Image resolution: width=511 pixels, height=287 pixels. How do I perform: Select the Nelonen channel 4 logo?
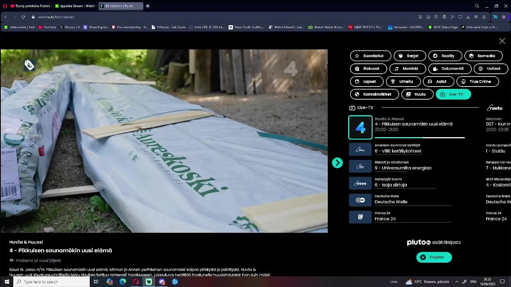click(360, 128)
